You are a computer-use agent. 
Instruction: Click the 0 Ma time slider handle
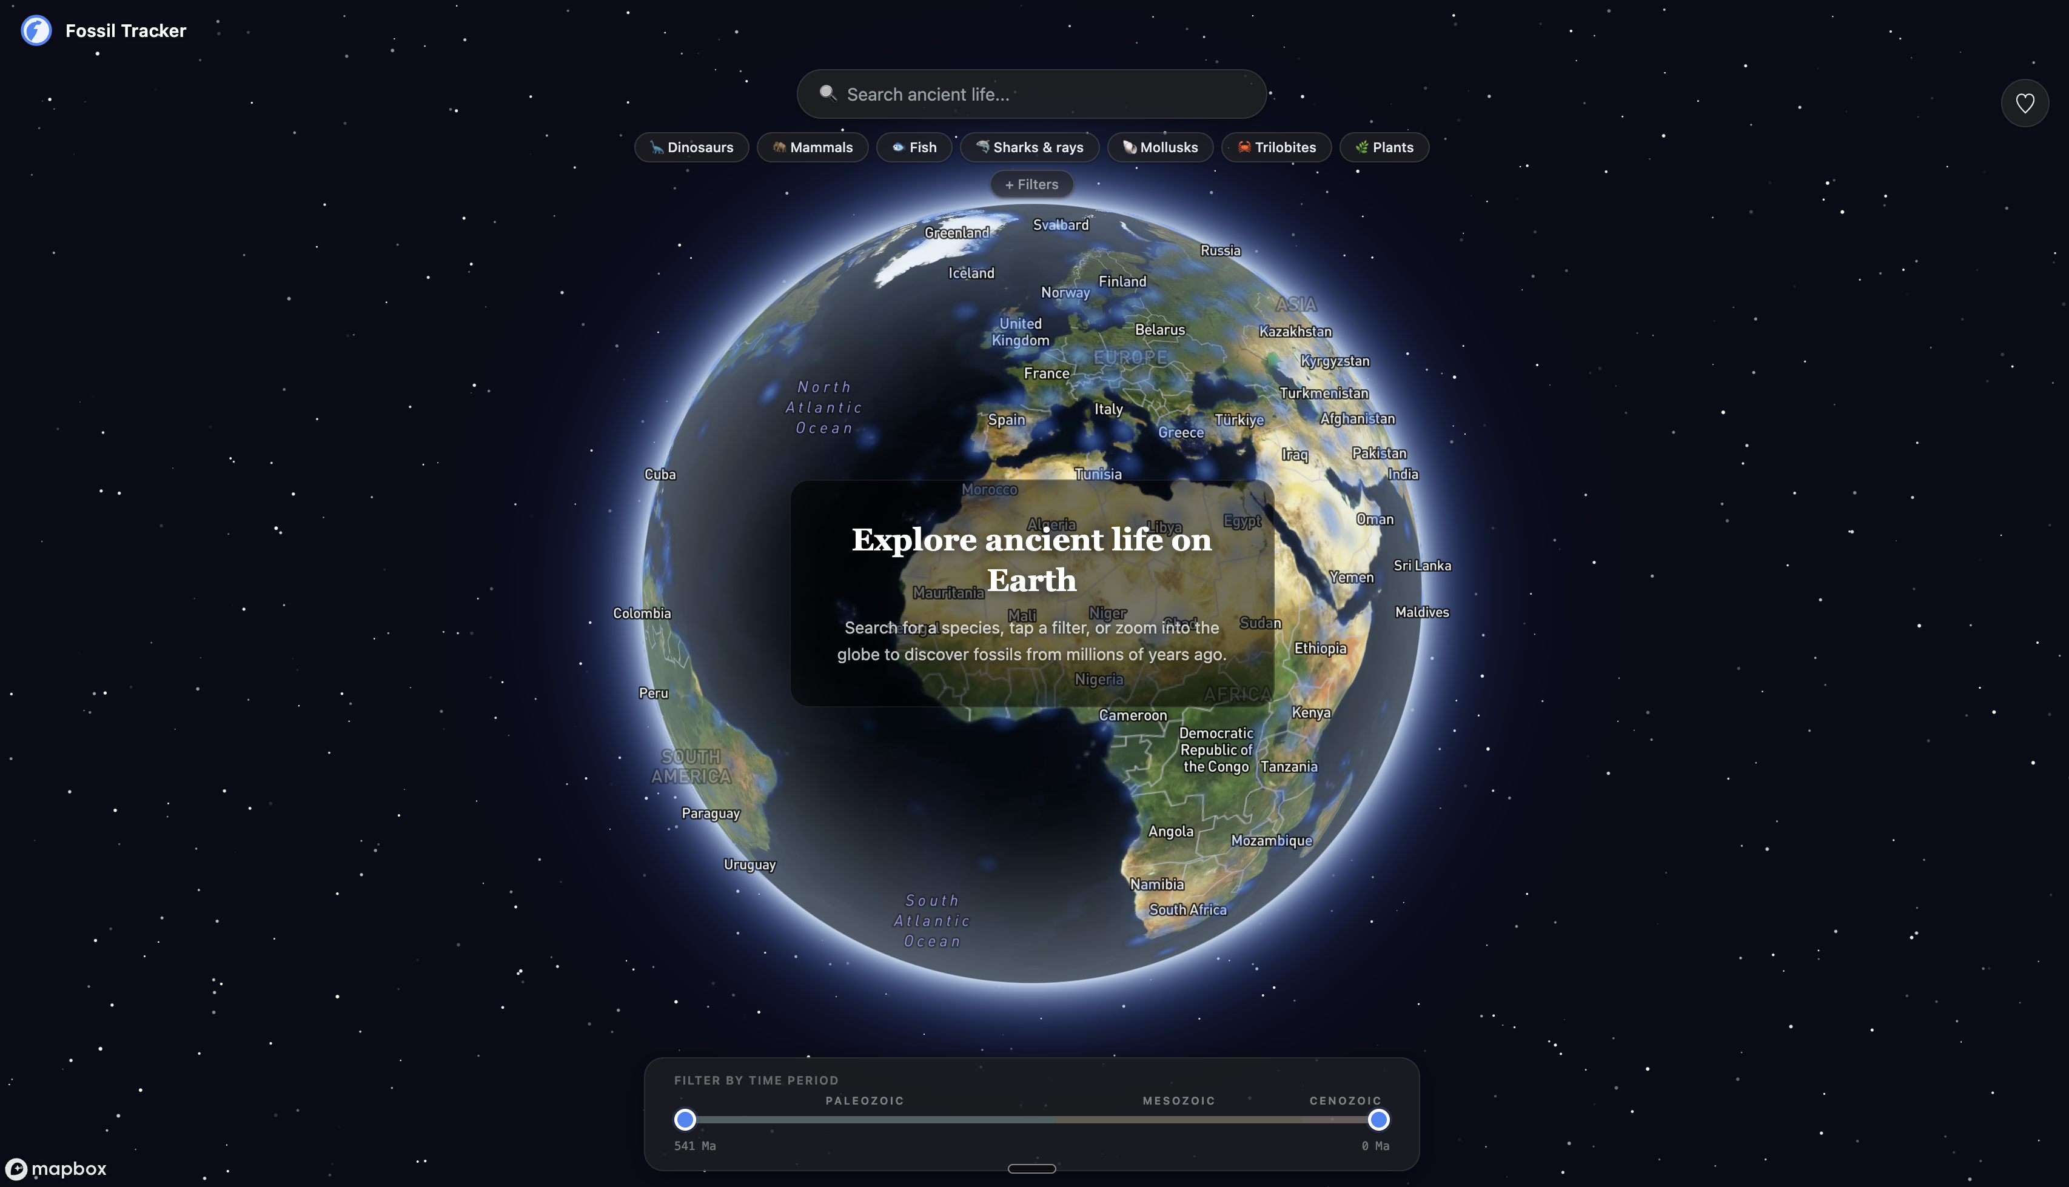(x=1378, y=1119)
